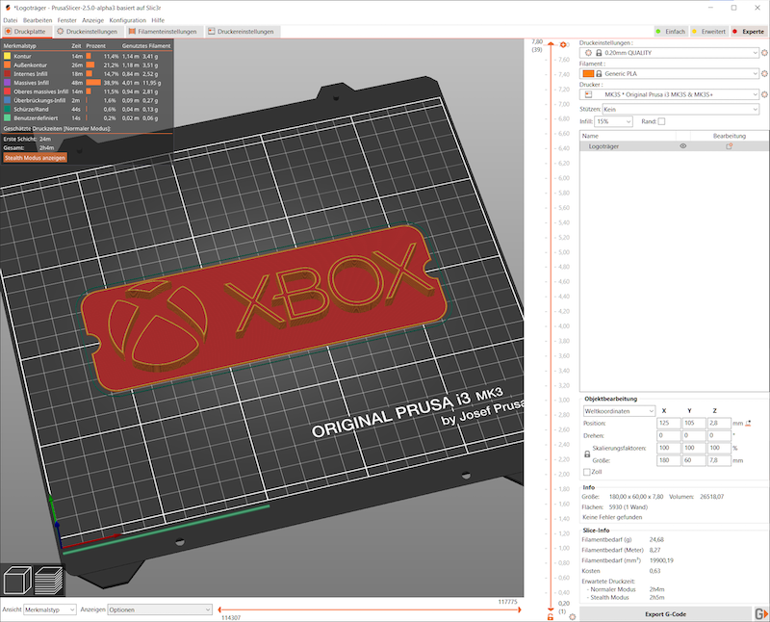Click the Filament orange color swatch
This screenshot has height=622, width=770.
point(587,73)
